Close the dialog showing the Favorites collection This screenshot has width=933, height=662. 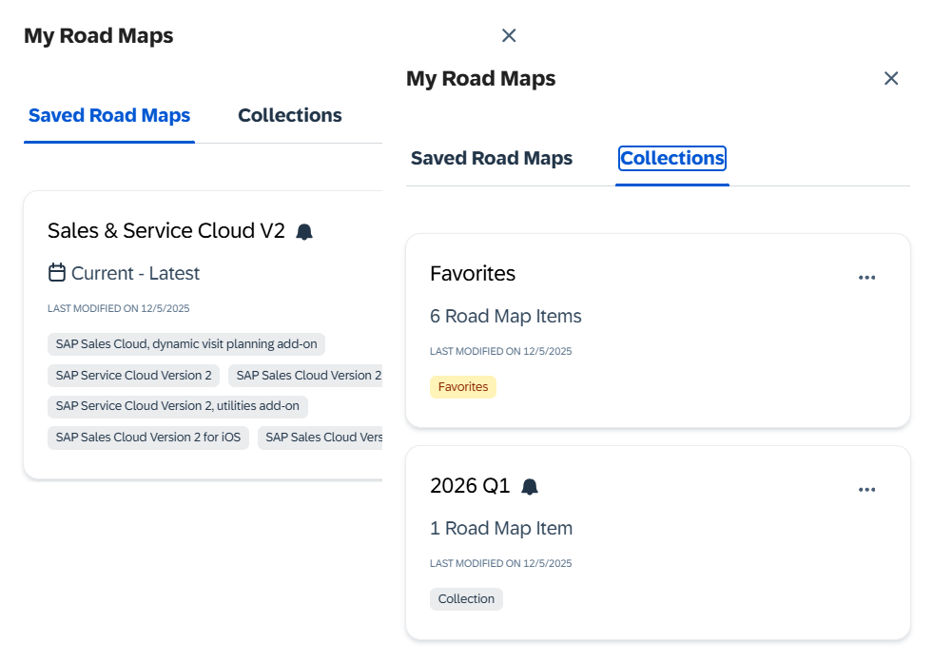(891, 79)
